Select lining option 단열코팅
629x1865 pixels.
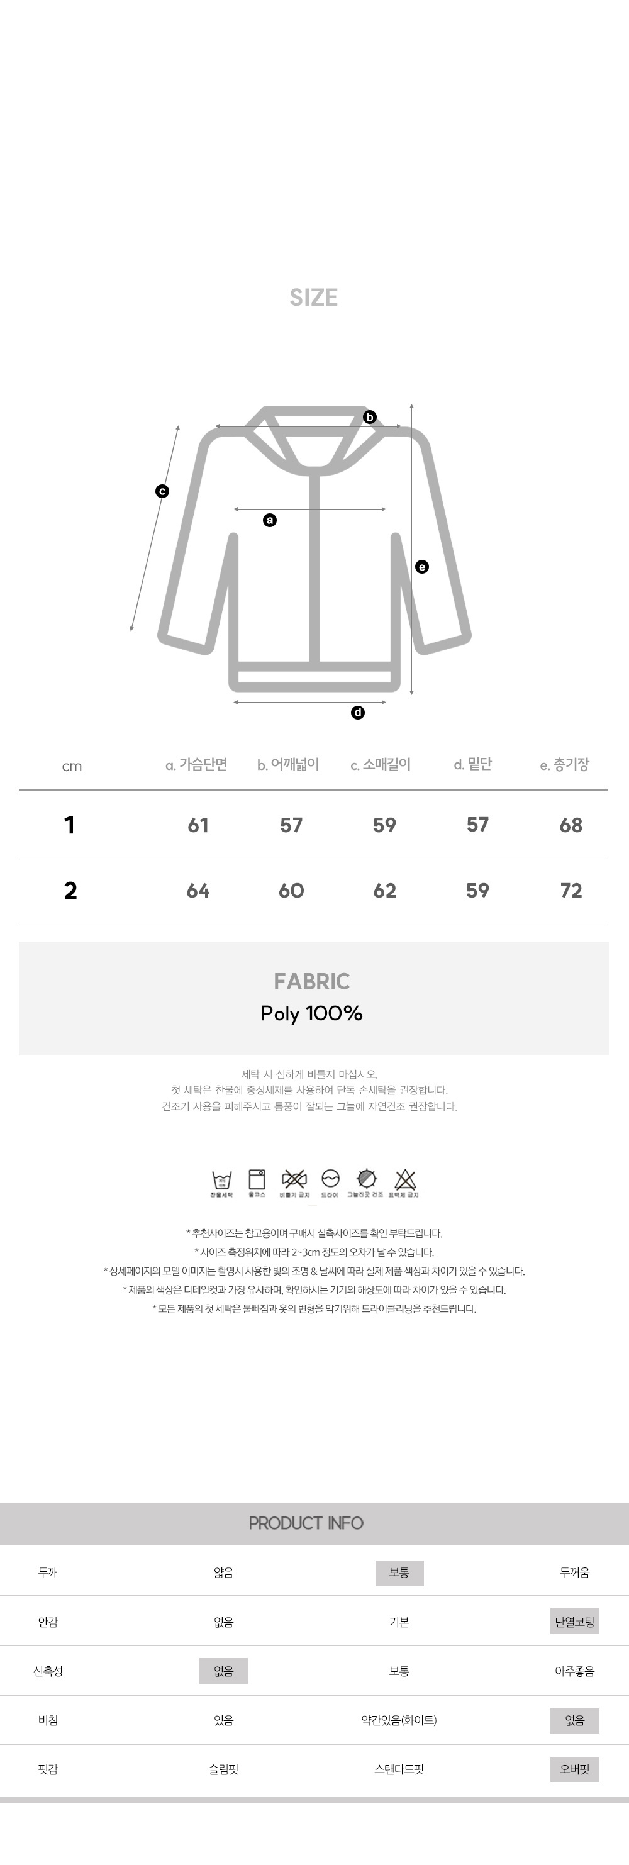[x=574, y=1622]
